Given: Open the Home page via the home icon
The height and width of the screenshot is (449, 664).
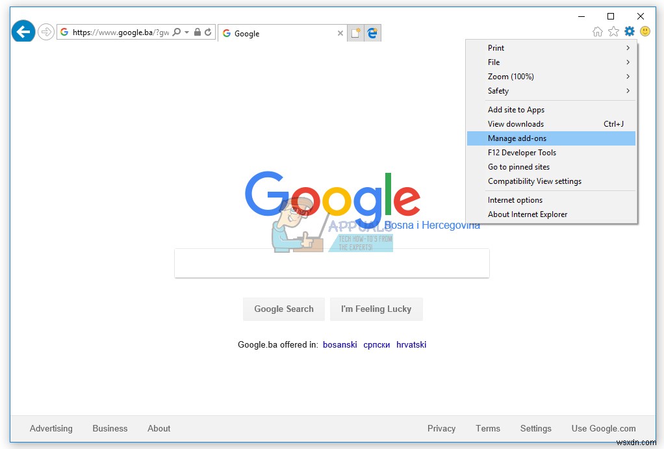Looking at the screenshot, I should pos(597,31).
